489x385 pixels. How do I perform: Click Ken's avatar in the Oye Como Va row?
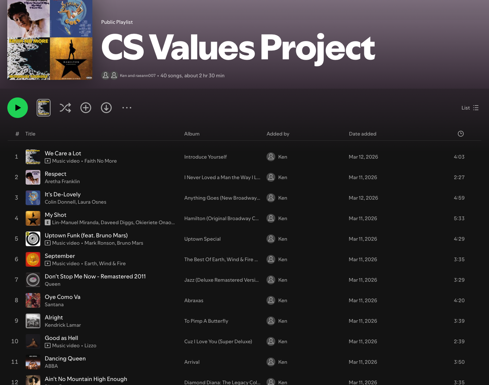pos(271,300)
